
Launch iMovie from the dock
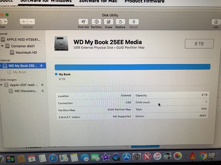pyautogui.click(x=106, y=157)
